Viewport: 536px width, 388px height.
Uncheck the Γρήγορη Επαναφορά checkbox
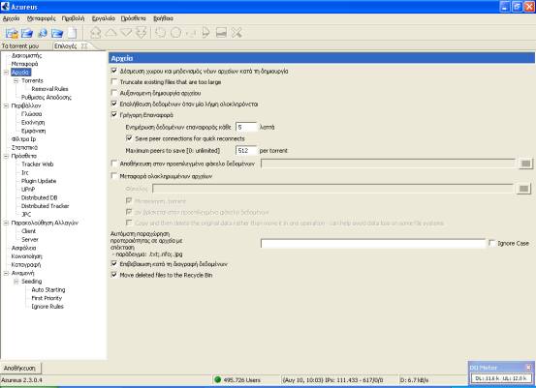coord(114,115)
